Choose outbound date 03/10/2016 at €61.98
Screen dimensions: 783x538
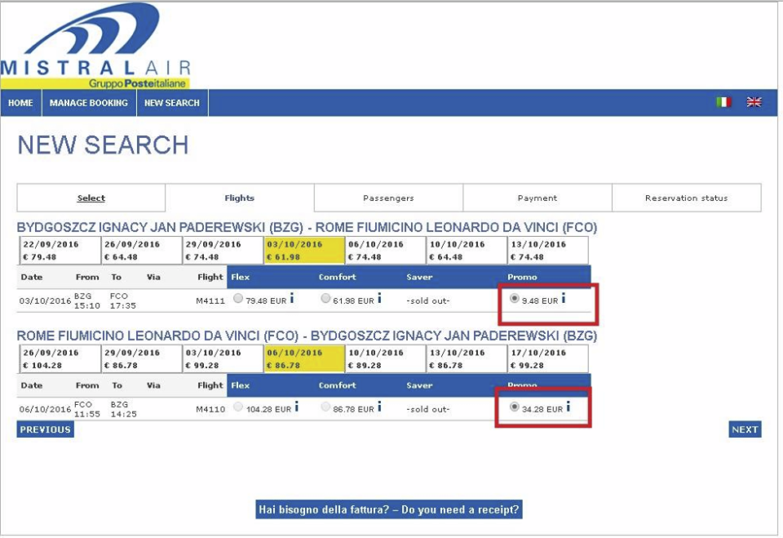click(x=304, y=251)
